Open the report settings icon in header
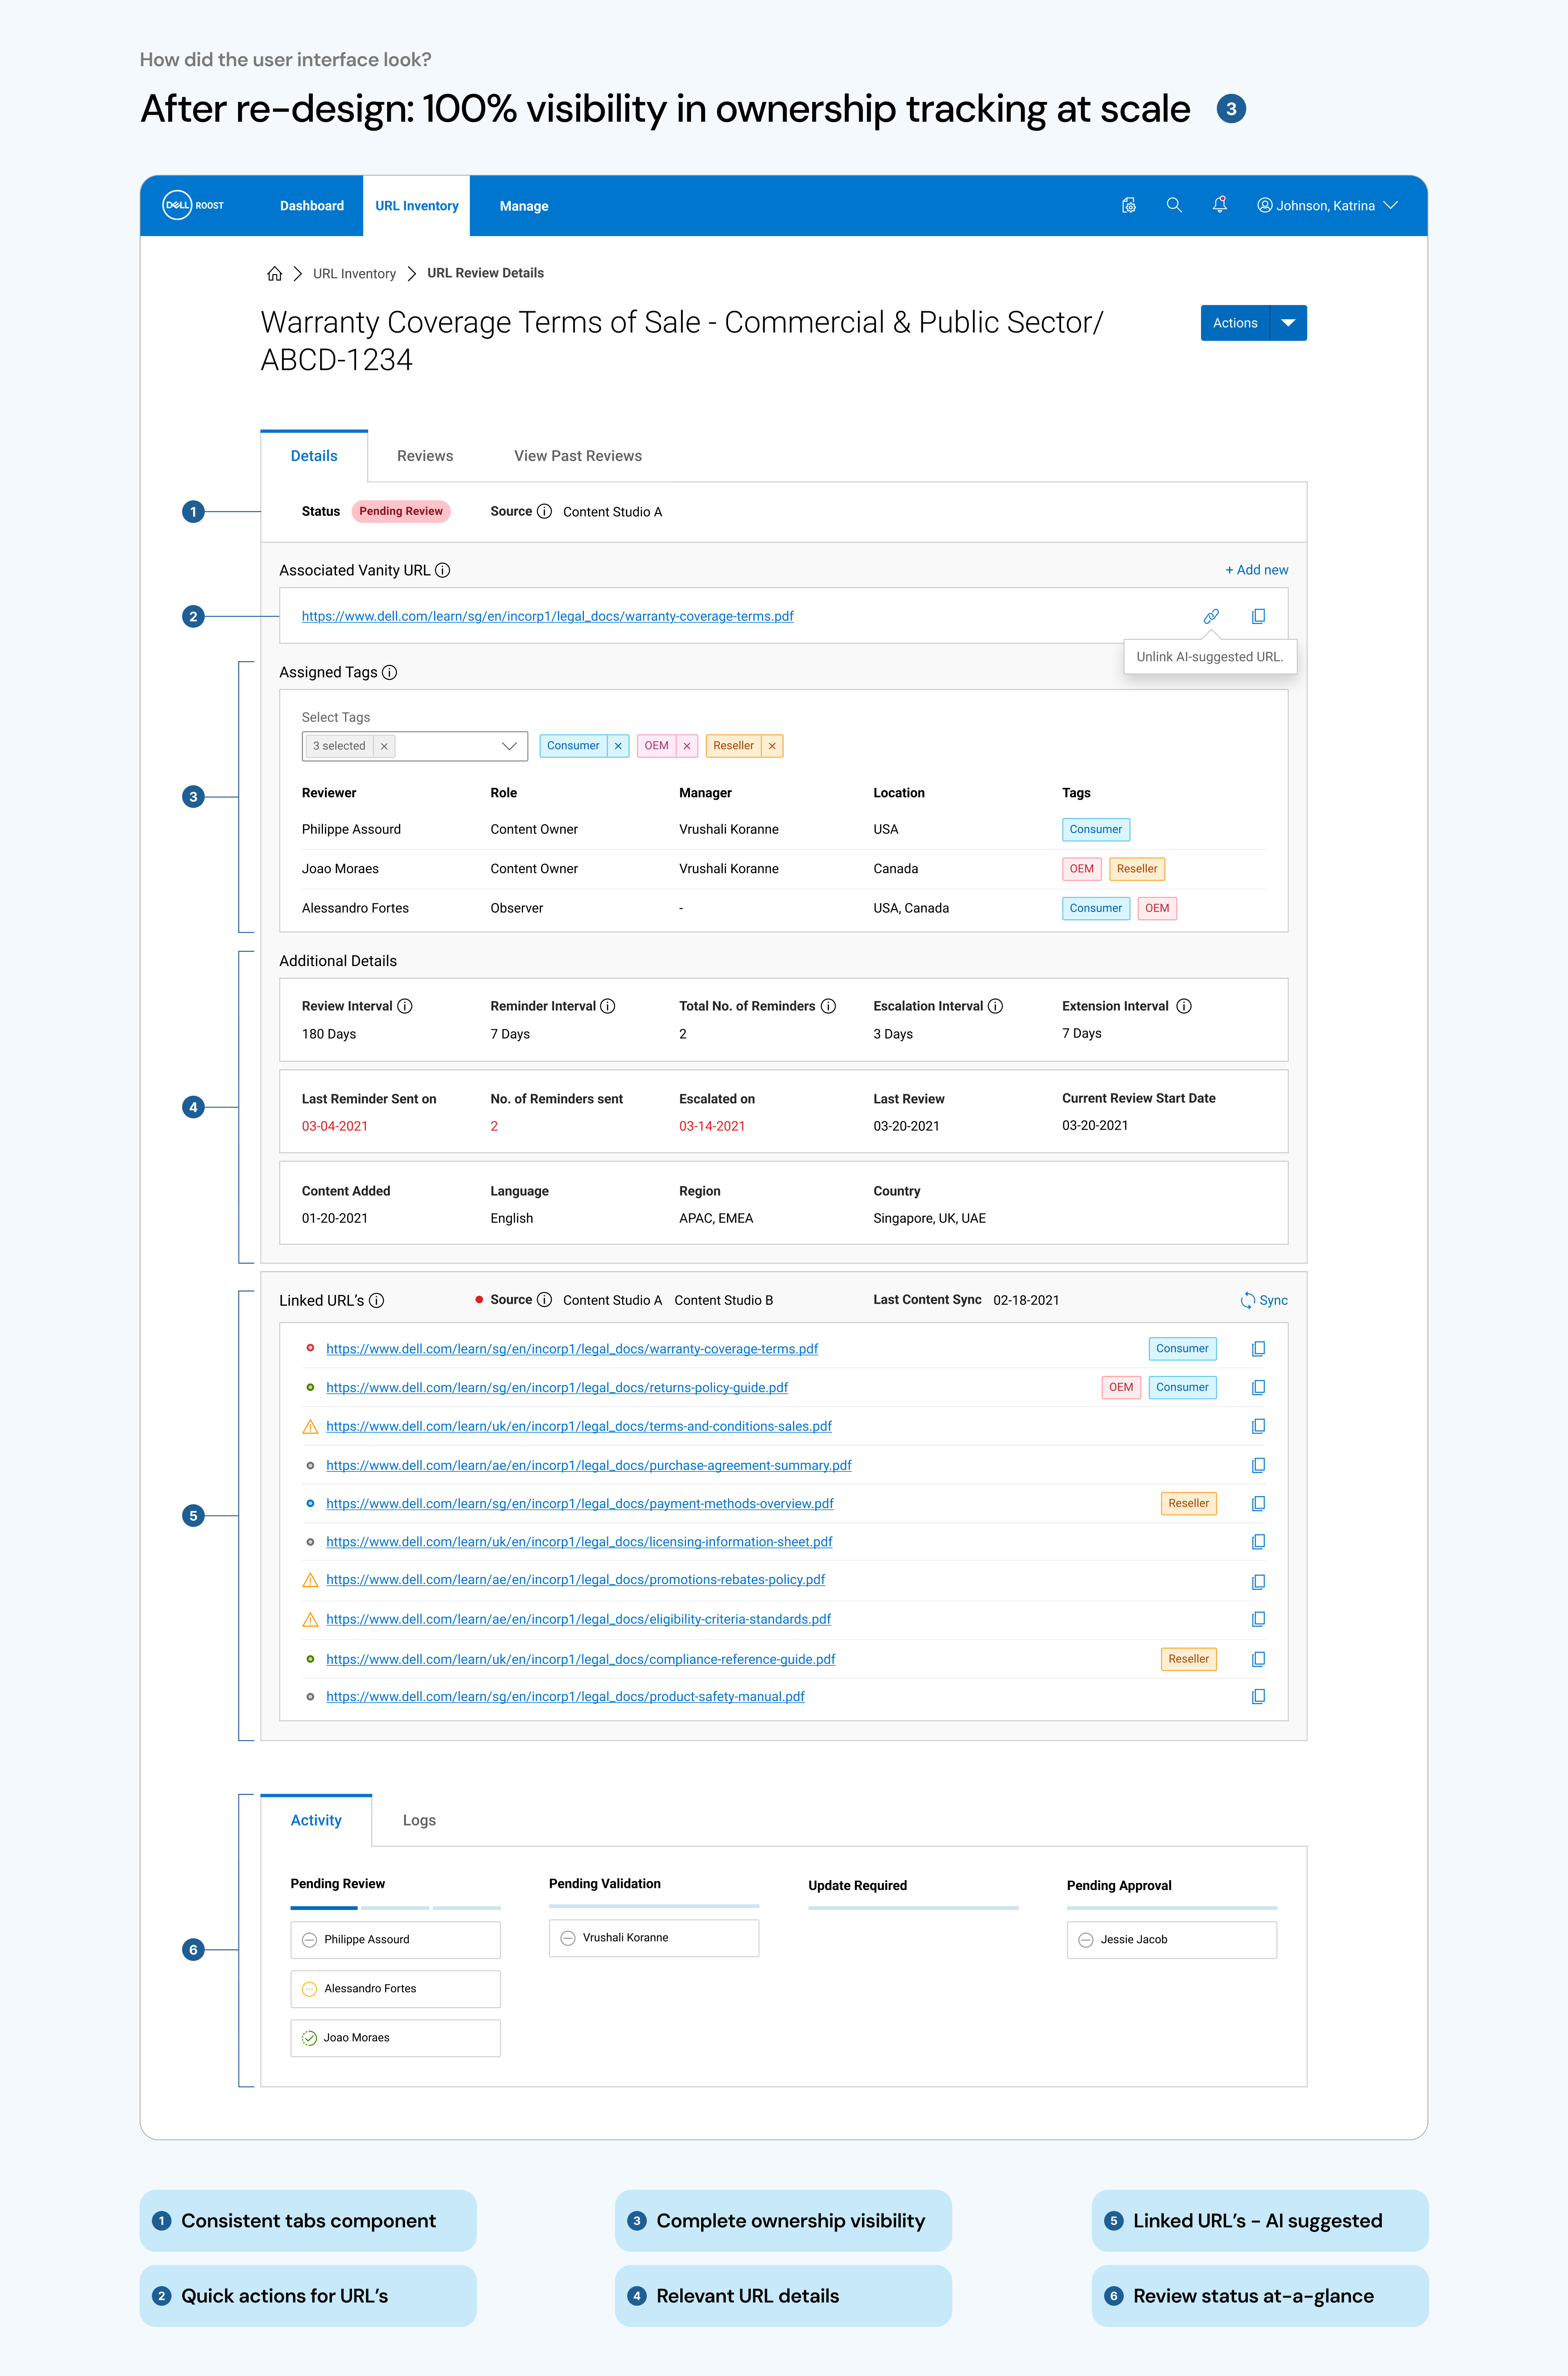Screen dimensions: 1568x2376 click(x=1129, y=205)
